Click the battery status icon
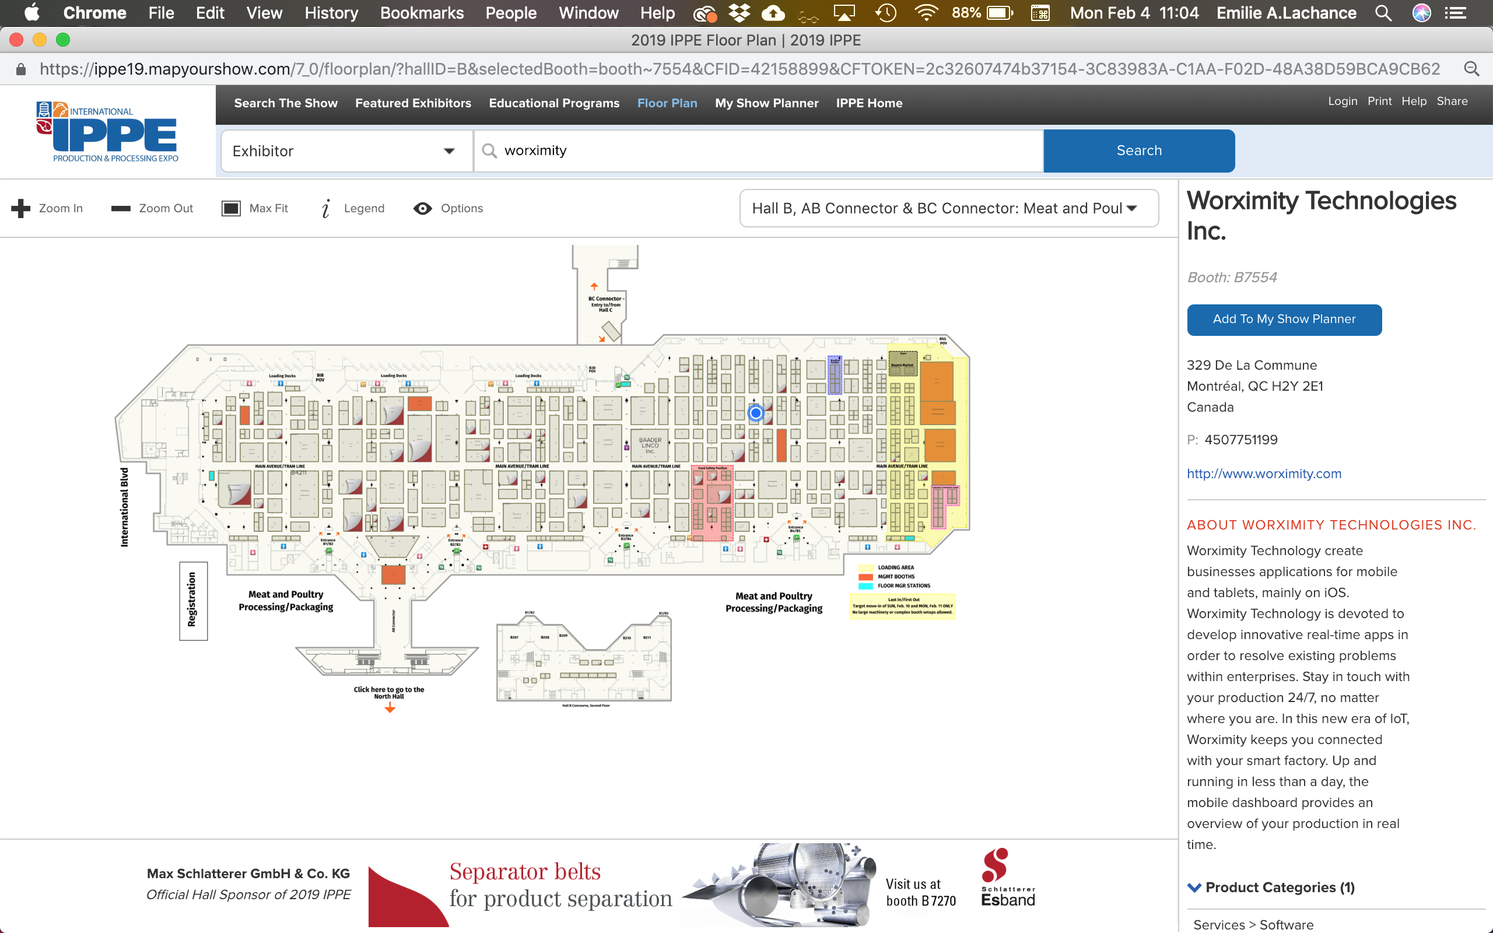The height and width of the screenshot is (933, 1493). click(1000, 12)
